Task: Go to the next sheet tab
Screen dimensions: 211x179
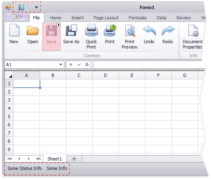Action: pyautogui.click(x=28, y=159)
